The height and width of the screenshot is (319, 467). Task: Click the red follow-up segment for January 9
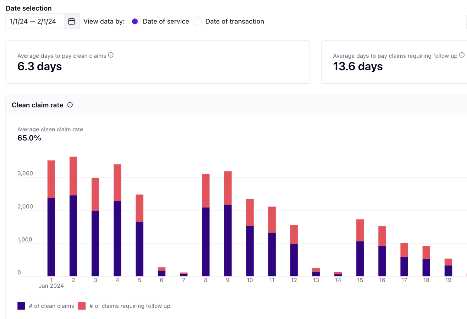coord(228,188)
